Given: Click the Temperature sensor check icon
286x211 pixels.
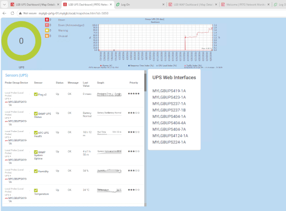Looking at the screenshot, I should point(36,190).
